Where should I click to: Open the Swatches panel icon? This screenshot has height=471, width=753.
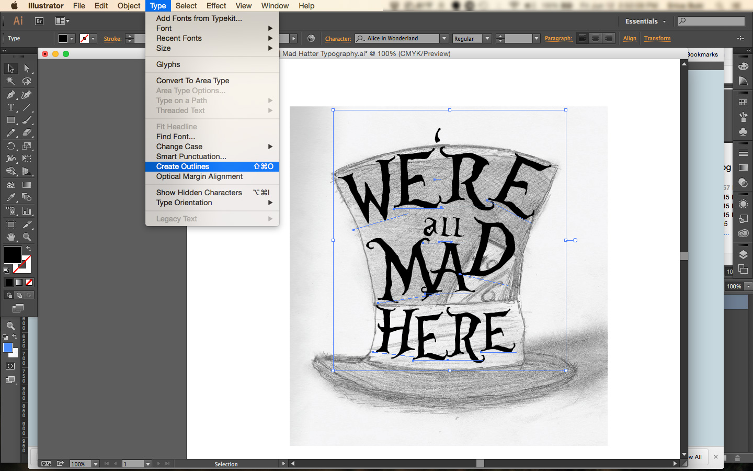coord(743,103)
